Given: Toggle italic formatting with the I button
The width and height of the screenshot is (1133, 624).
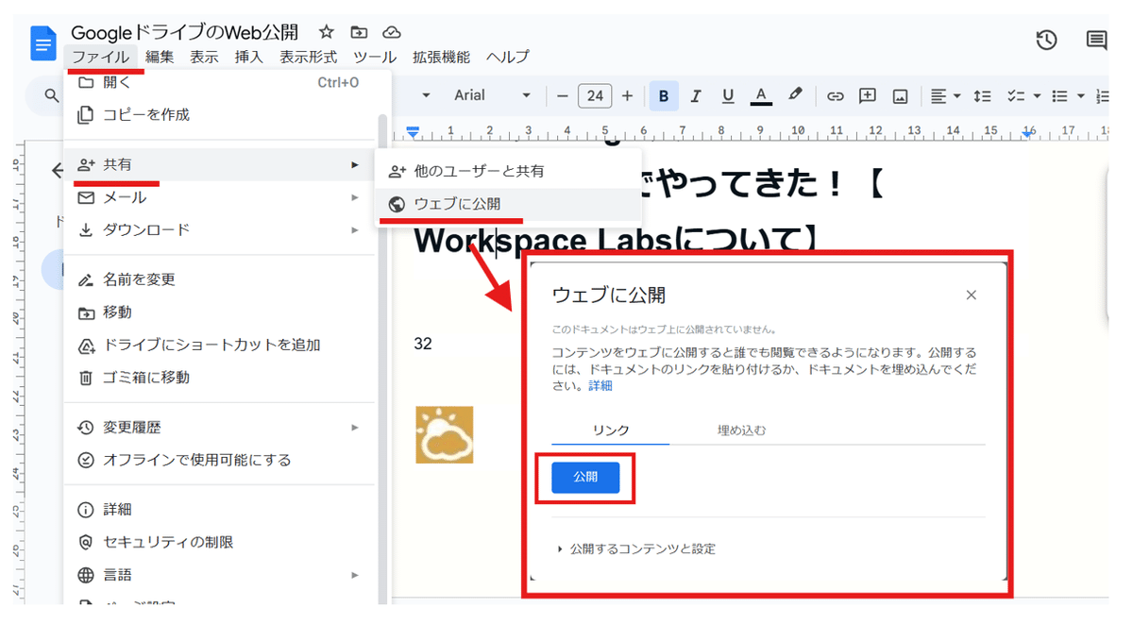Looking at the screenshot, I should (696, 95).
